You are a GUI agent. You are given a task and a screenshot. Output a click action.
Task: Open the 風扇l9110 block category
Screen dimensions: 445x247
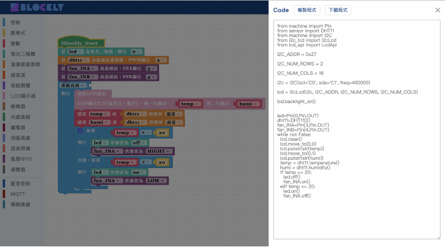tap(21, 159)
